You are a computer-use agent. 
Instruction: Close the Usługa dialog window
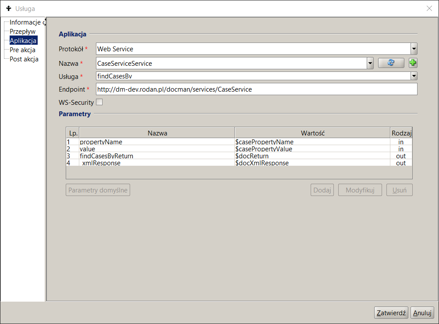point(429,8)
